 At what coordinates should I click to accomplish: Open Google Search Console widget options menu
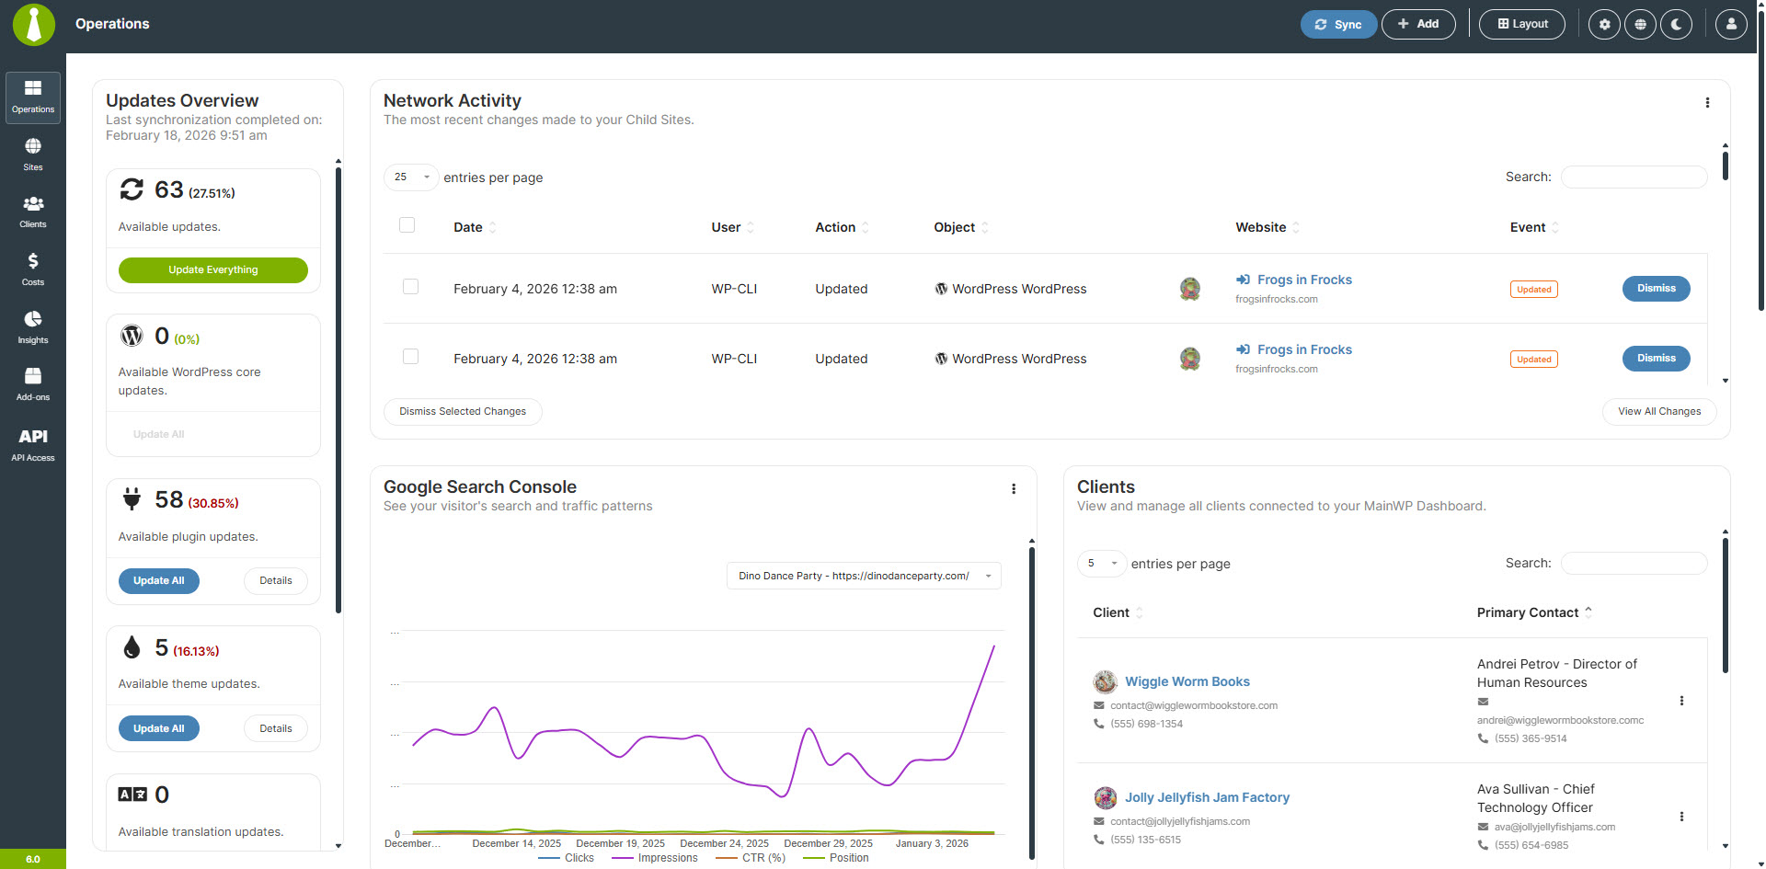click(1014, 489)
